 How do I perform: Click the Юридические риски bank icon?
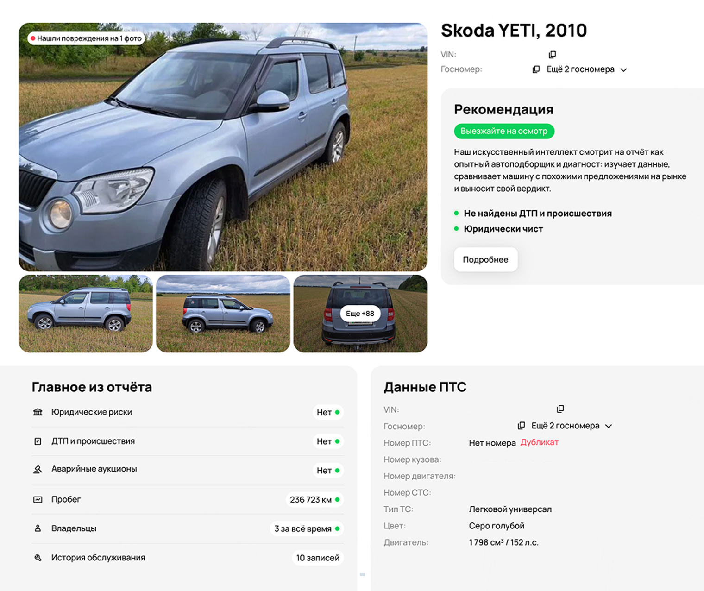click(x=38, y=412)
